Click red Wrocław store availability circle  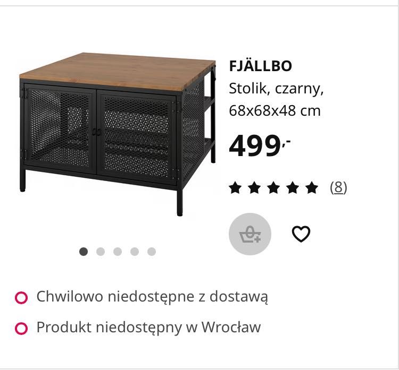coord(21,329)
